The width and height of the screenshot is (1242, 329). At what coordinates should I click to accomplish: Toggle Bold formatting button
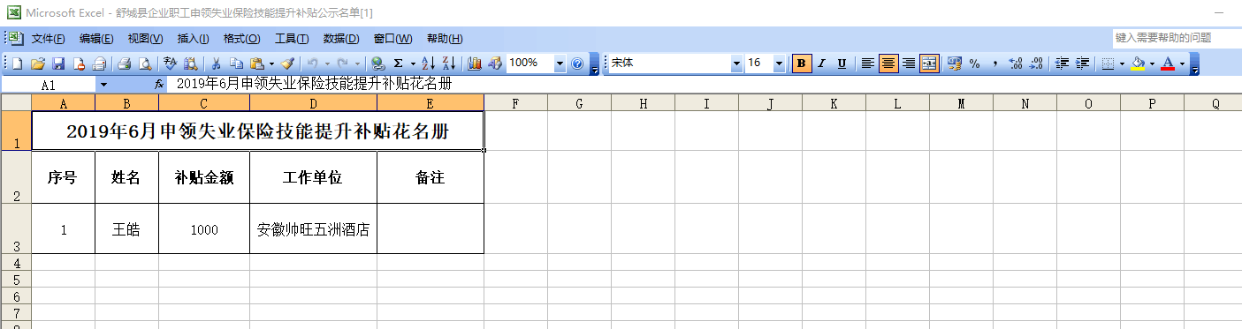tap(802, 64)
